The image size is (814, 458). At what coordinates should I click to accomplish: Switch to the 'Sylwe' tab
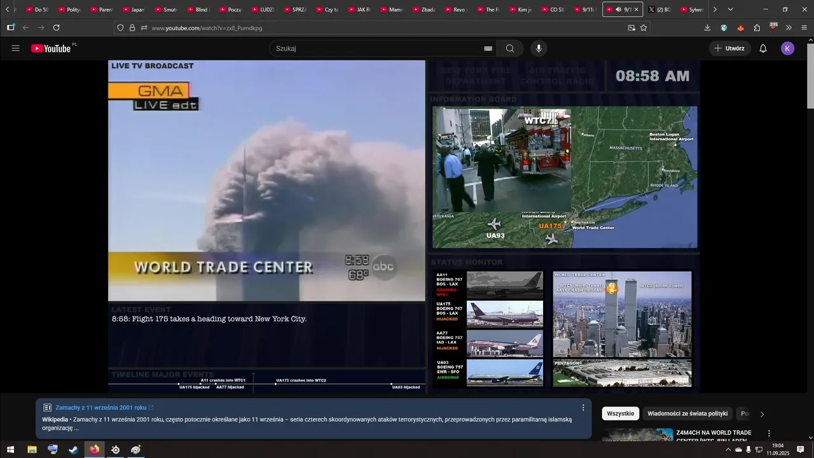coord(692,10)
